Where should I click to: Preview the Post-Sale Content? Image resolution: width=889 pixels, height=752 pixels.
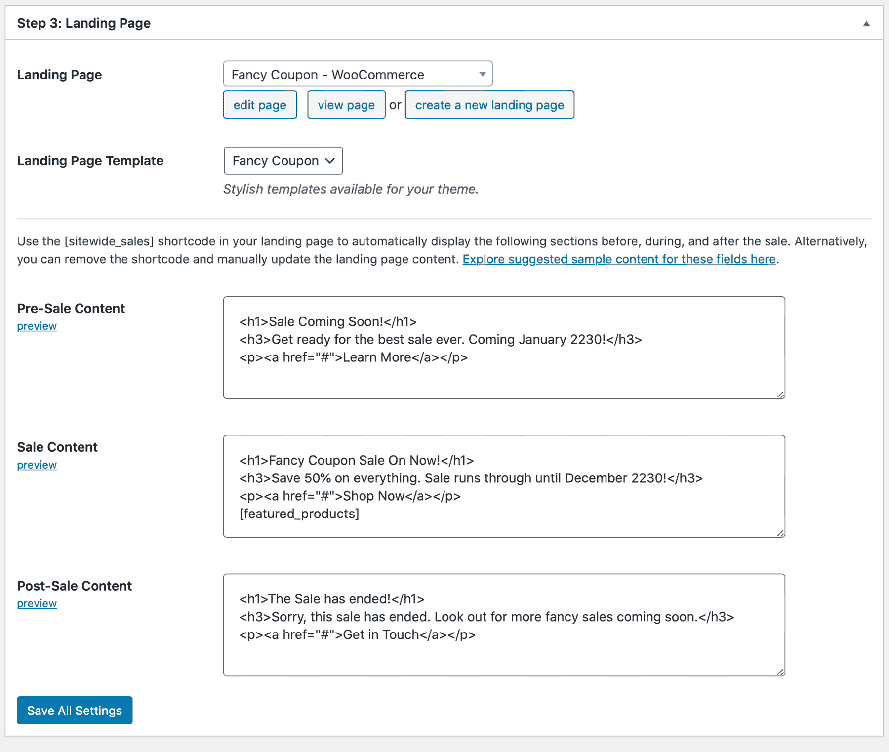coord(37,603)
